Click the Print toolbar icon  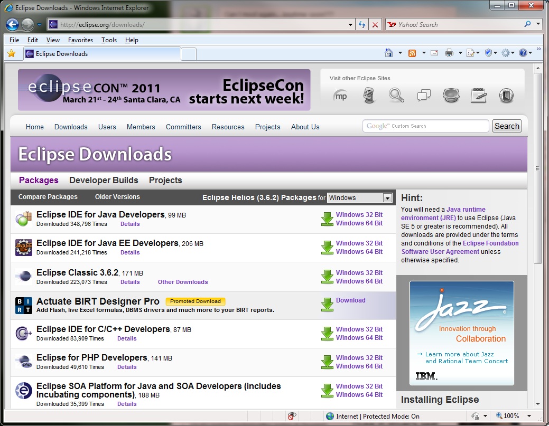[449, 53]
